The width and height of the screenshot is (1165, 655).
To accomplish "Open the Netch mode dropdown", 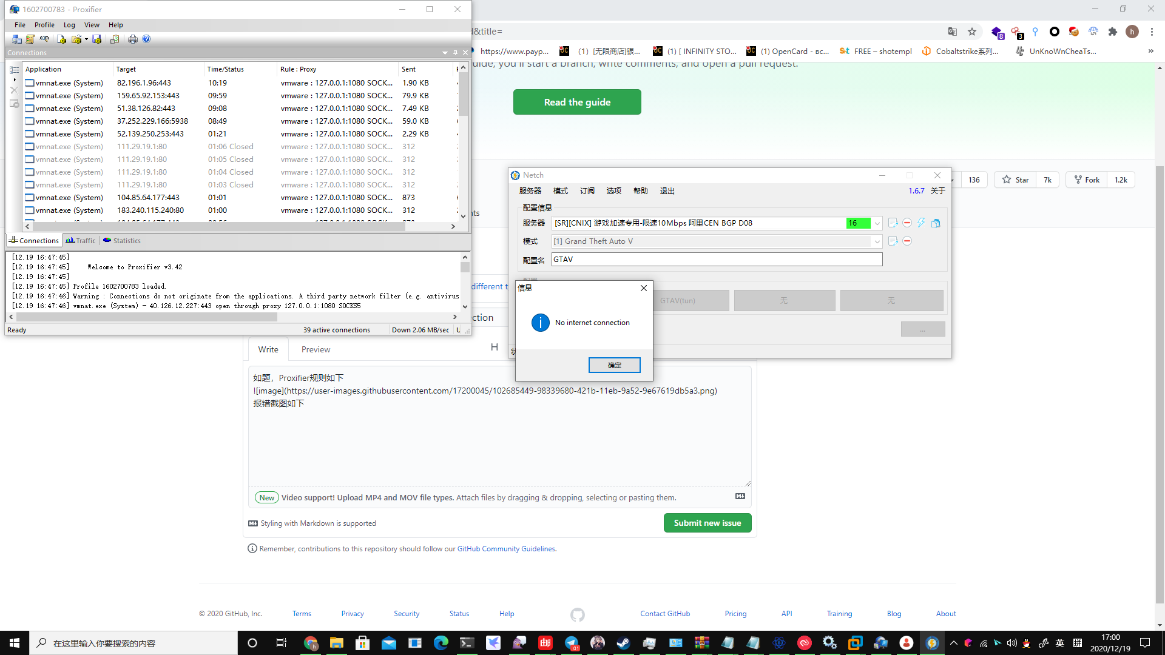I will tap(877, 241).
